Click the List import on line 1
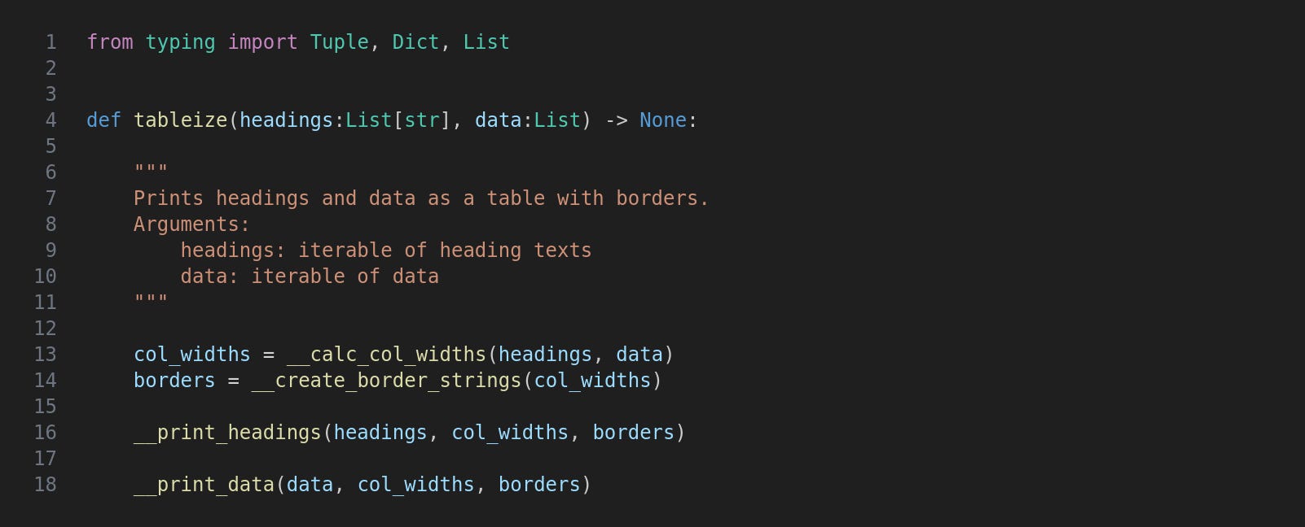The image size is (1305, 527). click(x=486, y=42)
